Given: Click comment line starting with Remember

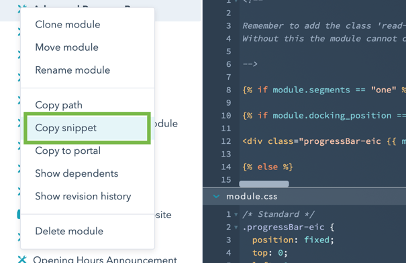Looking at the screenshot, I should 323,25.
